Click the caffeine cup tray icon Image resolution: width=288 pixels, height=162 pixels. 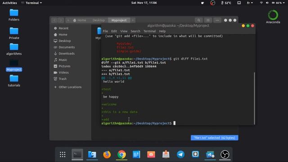click(x=202, y=3)
